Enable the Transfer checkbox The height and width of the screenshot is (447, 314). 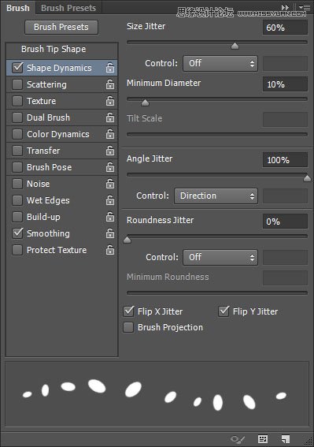(x=17, y=151)
